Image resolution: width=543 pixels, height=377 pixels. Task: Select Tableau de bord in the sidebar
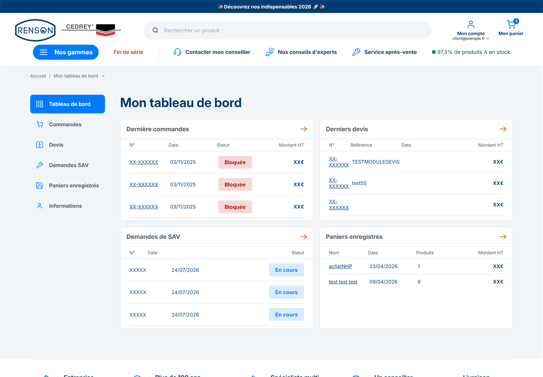click(x=67, y=104)
